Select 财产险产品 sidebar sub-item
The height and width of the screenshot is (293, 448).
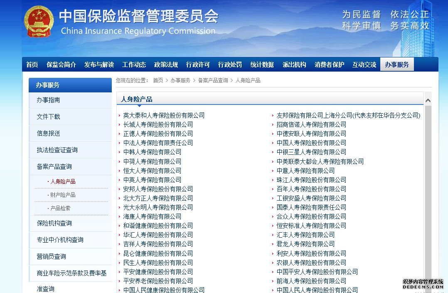(63, 195)
